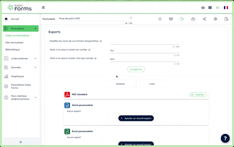Click the power logout icon
This screenshot has width=234, height=147.
point(20,142)
